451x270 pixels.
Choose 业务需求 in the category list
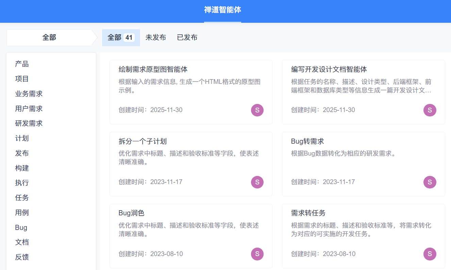(29, 94)
